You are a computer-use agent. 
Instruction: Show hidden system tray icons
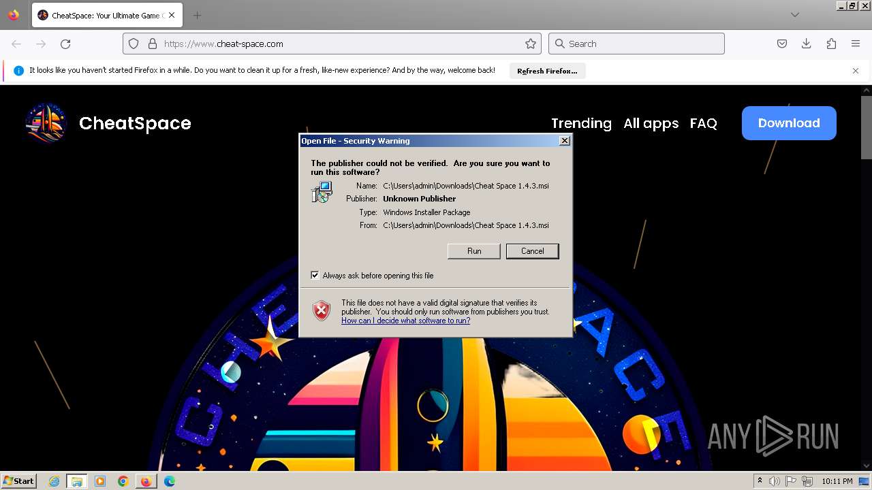click(760, 481)
